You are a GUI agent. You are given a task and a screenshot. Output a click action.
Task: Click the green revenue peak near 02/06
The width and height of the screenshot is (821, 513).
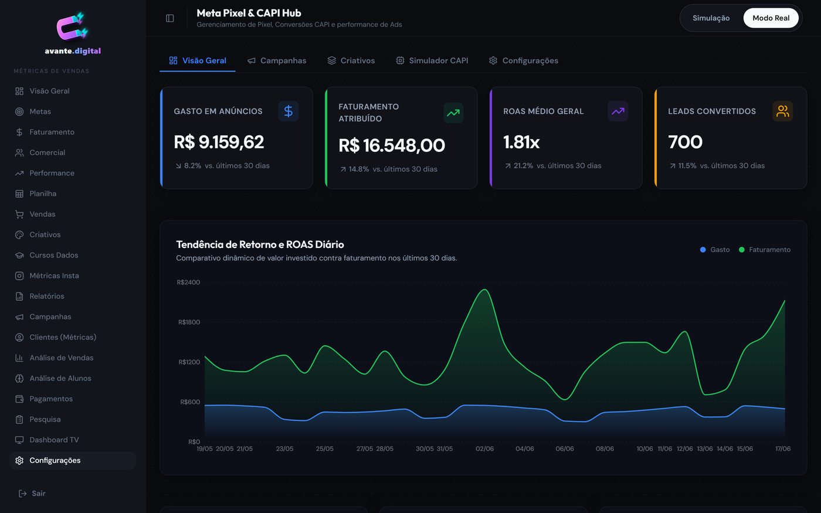[484, 290]
